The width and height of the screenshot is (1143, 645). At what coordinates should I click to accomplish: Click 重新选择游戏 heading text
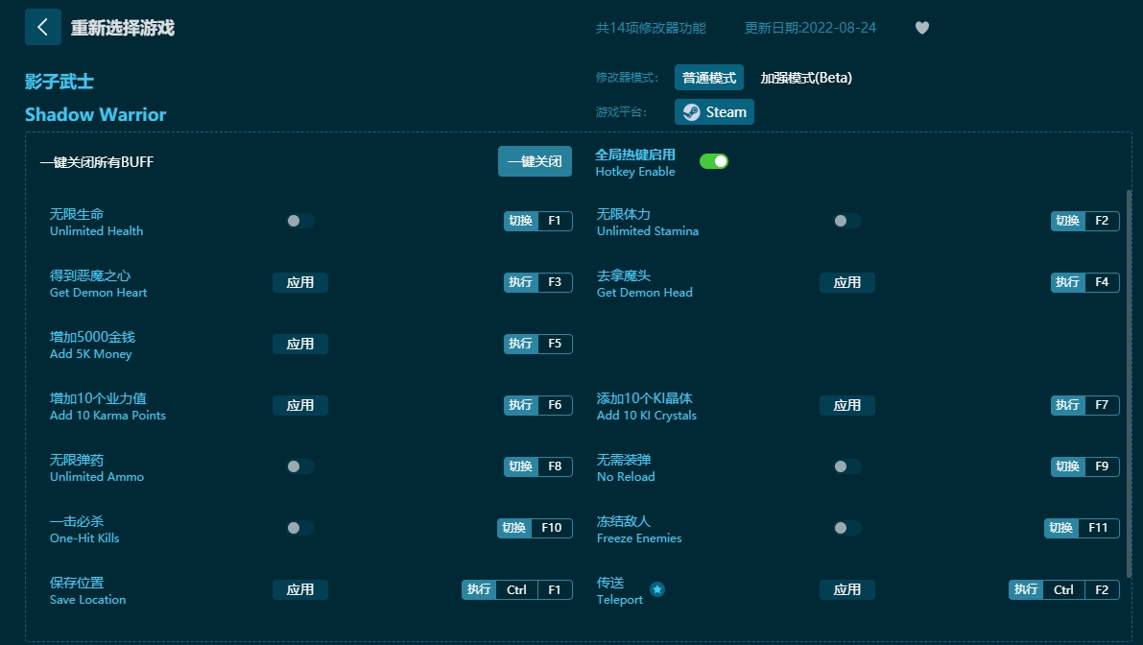[123, 28]
